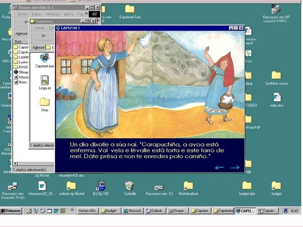This screenshot has height=227, width=303.
Task: Open the Fichier menu in Caputxeta window
Action: (40, 28)
